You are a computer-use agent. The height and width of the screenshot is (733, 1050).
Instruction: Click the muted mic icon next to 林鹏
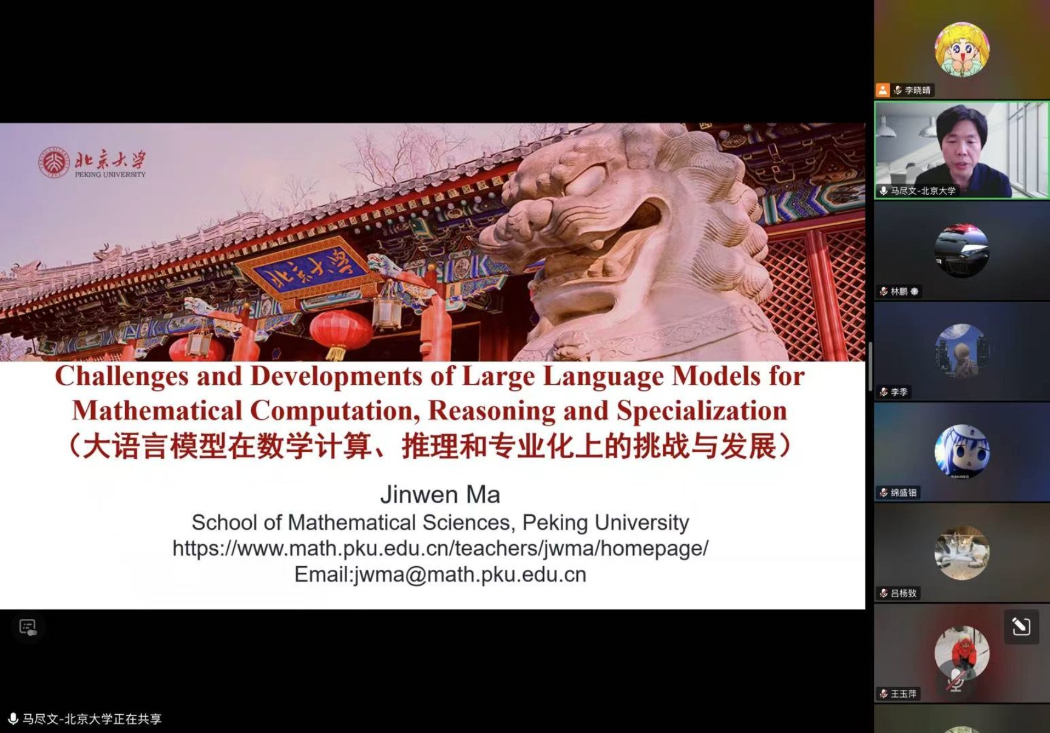tap(884, 292)
